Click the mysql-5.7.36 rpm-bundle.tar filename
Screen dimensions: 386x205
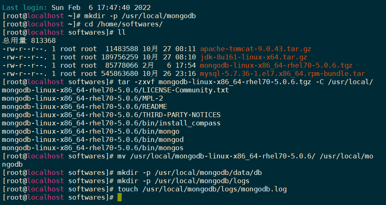[282, 73]
